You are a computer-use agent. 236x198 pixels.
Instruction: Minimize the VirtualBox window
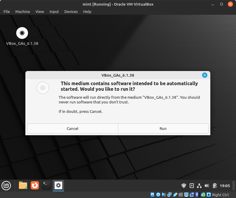coord(213,4)
